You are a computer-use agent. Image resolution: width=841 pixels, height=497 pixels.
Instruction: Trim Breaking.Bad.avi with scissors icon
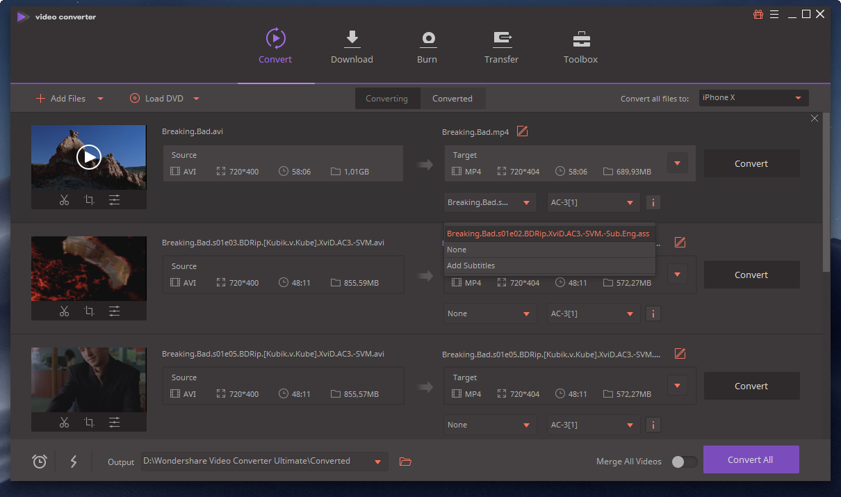click(64, 200)
